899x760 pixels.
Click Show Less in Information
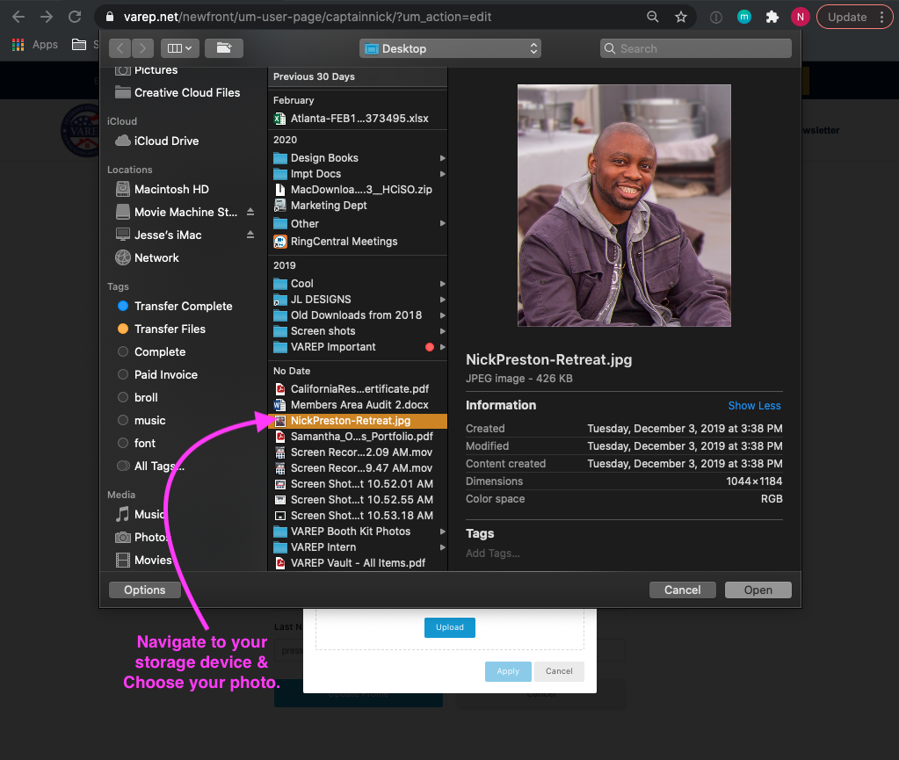click(754, 406)
